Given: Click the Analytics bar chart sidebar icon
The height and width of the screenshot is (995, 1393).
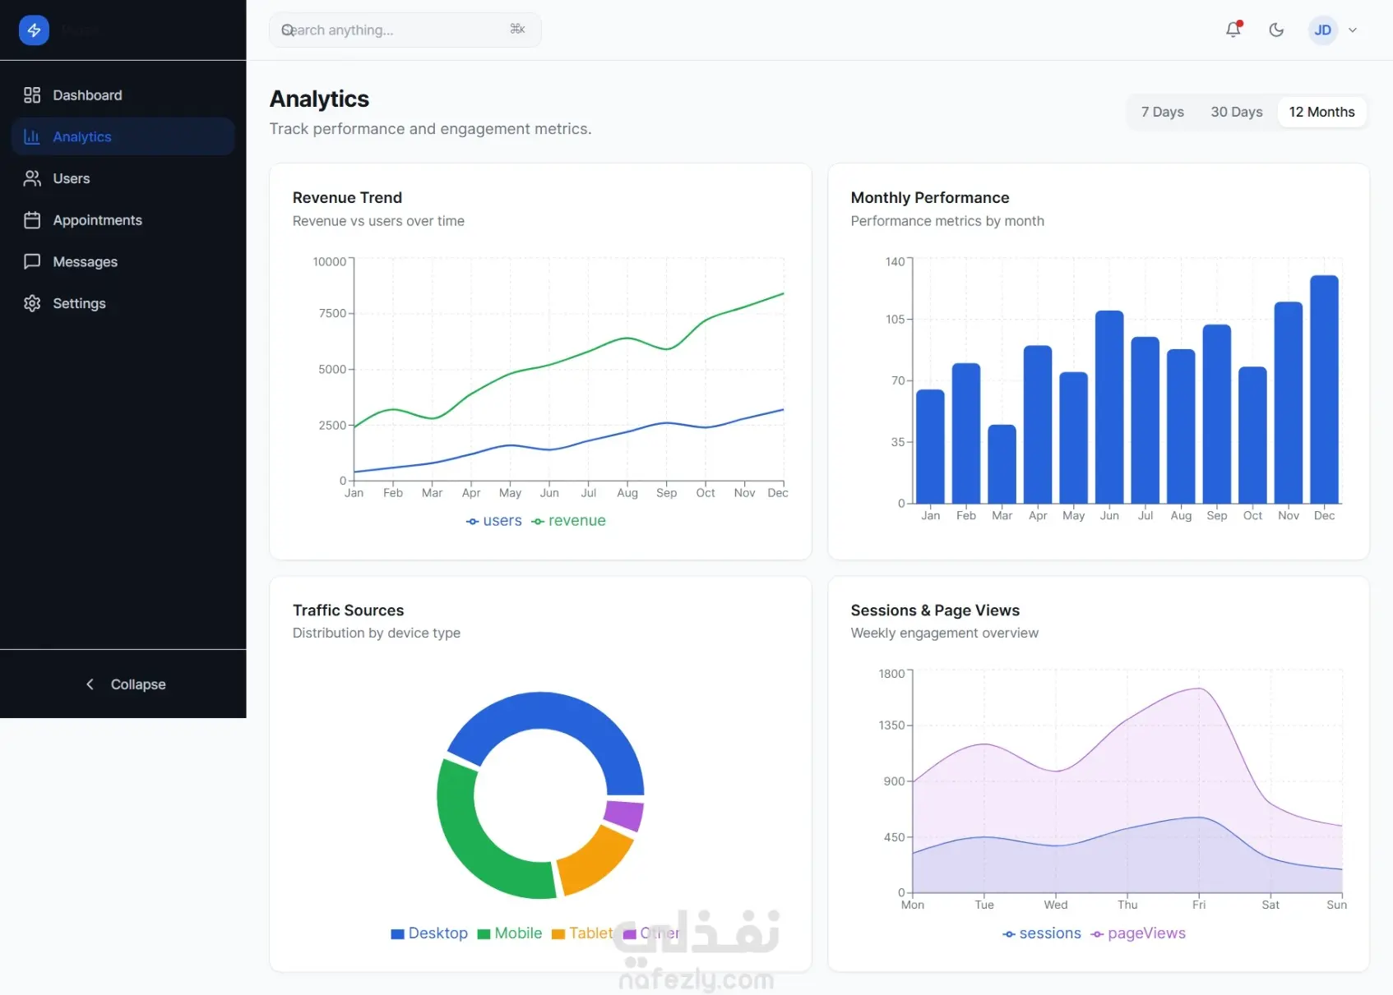Looking at the screenshot, I should [32, 137].
